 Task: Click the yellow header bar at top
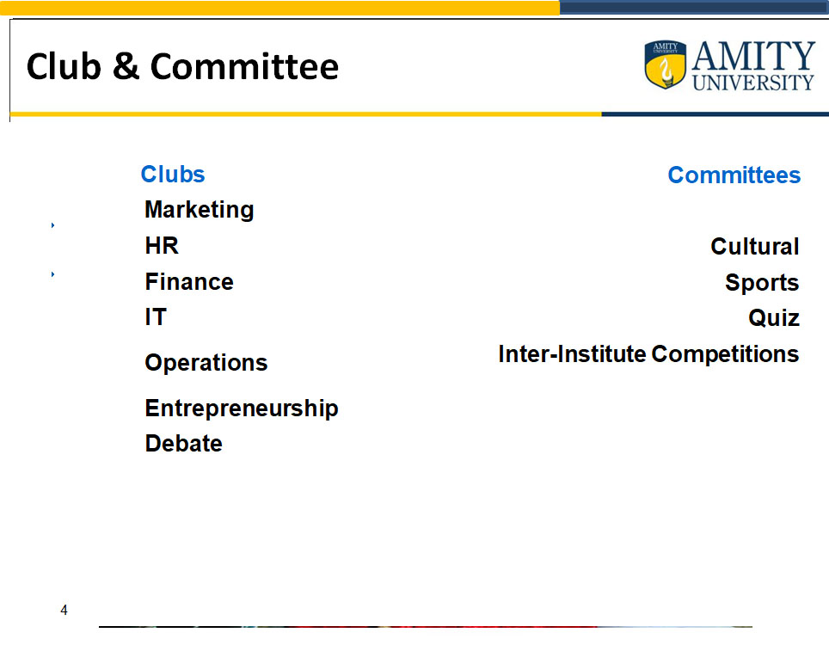click(x=280, y=8)
